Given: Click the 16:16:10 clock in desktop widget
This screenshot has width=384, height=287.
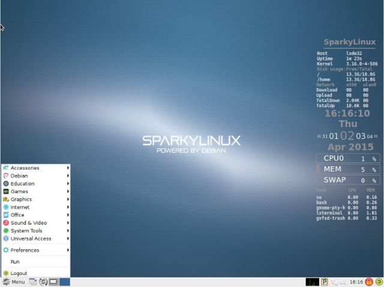Looking at the screenshot, I should click(347, 113).
